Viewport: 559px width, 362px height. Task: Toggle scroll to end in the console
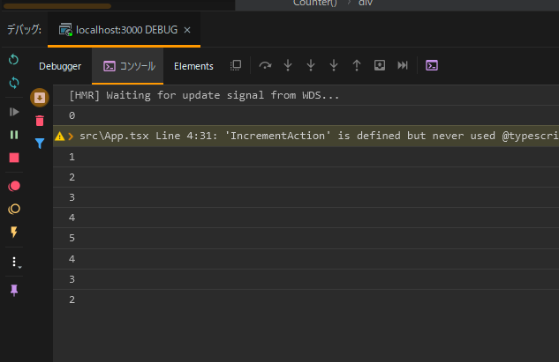tap(40, 98)
